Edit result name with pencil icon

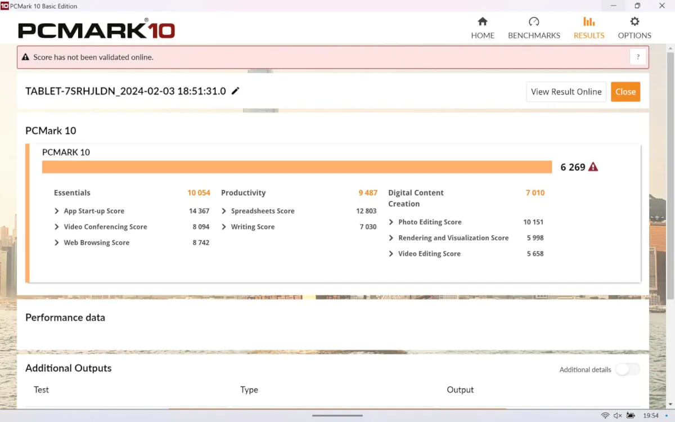(235, 91)
